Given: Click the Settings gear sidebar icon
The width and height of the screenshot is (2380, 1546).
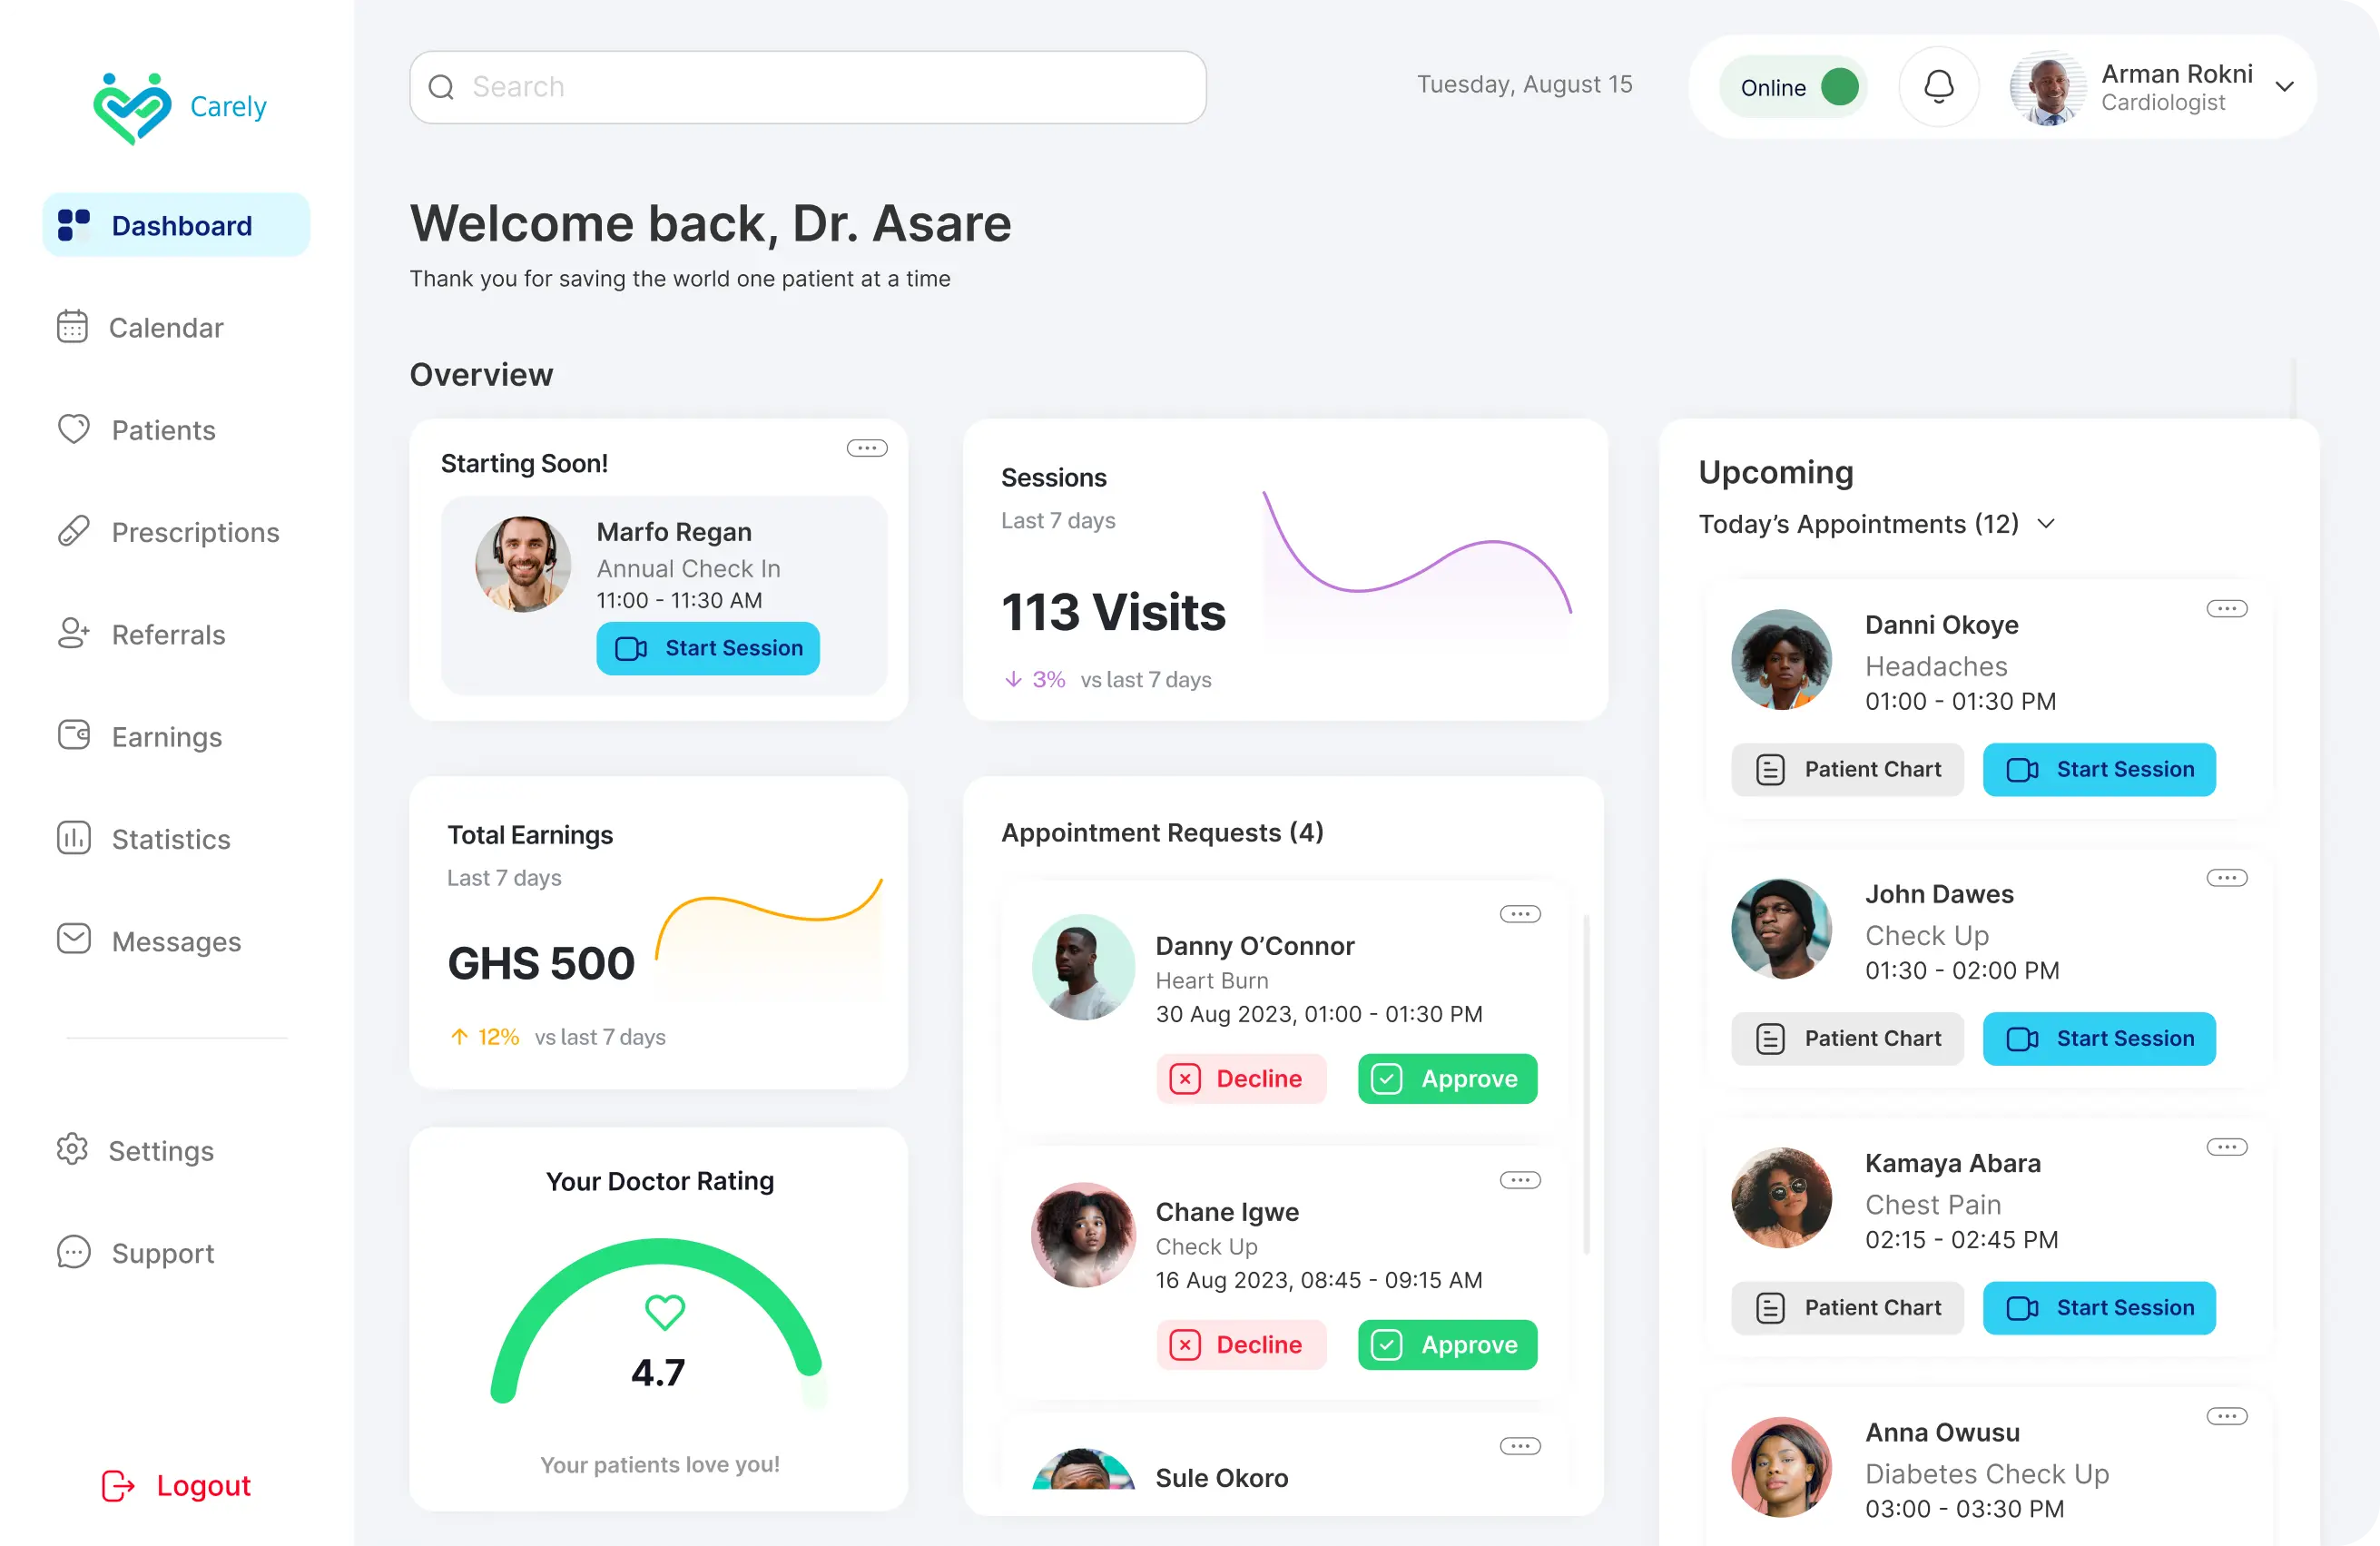Looking at the screenshot, I should click(x=72, y=1149).
